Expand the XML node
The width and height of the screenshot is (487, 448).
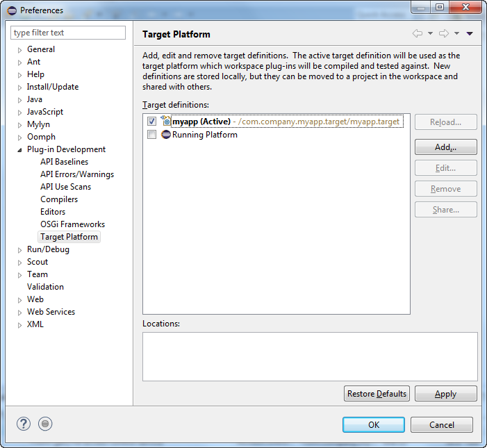(19, 325)
